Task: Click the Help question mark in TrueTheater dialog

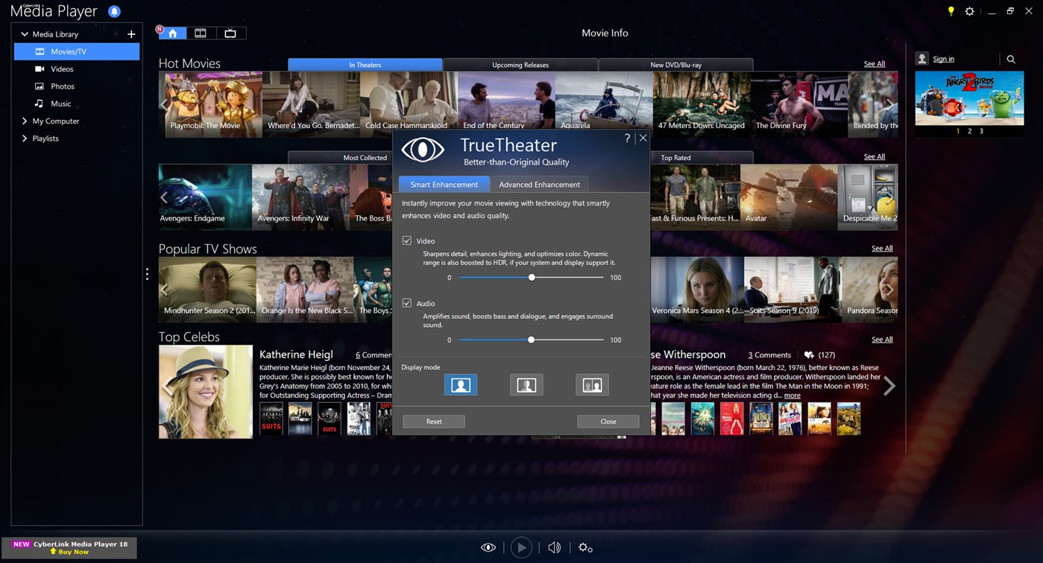Action: click(626, 138)
